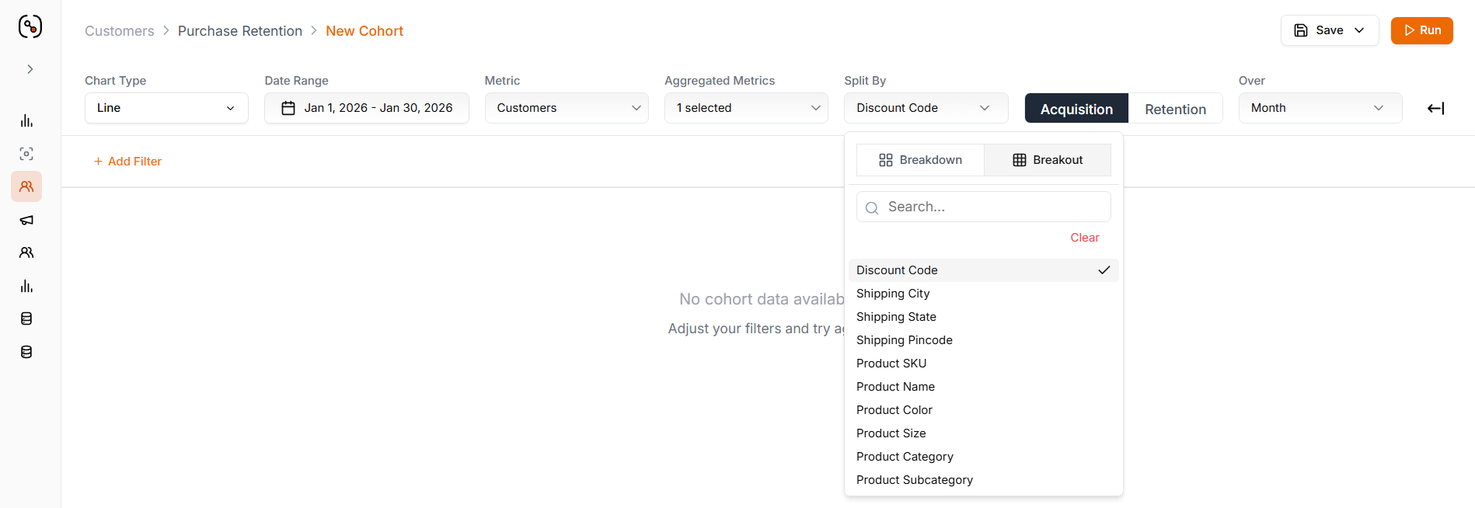The image size is (1475, 508).
Task: Select the checked Discount Code option
Action: [x=983, y=270]
